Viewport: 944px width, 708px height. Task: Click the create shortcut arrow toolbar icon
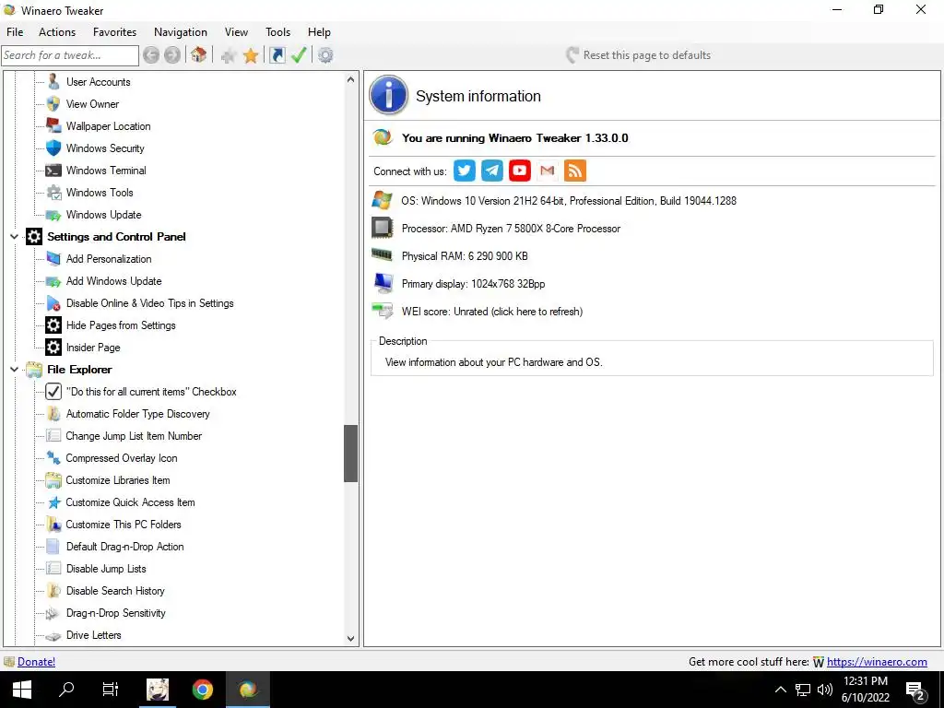click(277, 55)
